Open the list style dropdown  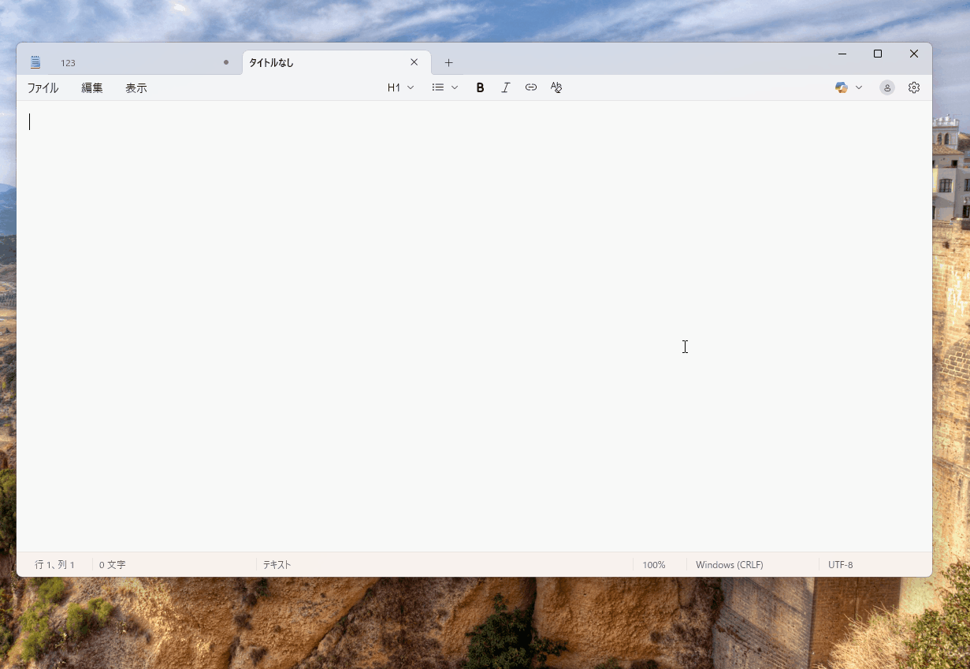pos(444,87)
